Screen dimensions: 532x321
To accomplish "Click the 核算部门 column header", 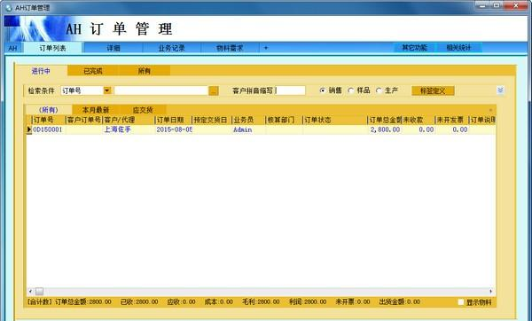I will pos(284,120).
